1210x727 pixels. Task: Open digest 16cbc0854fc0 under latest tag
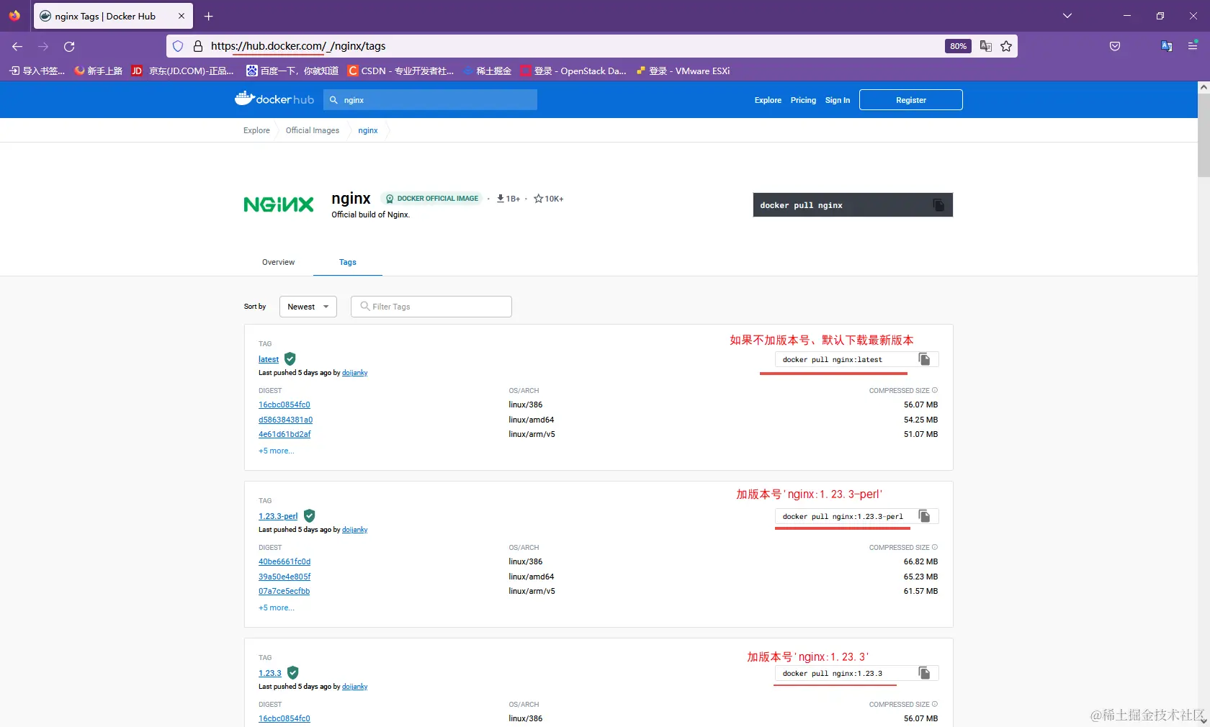(284, 405)
